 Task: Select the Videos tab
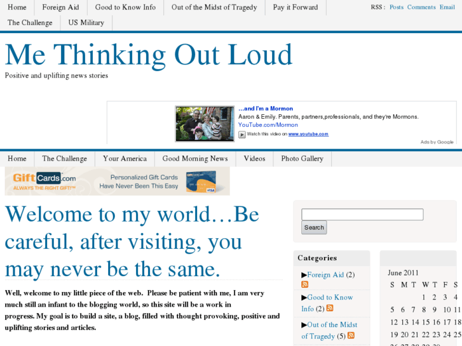[x=255, y=159]
